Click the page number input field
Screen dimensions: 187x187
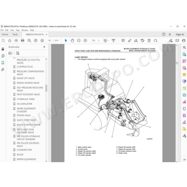[49, 41]
